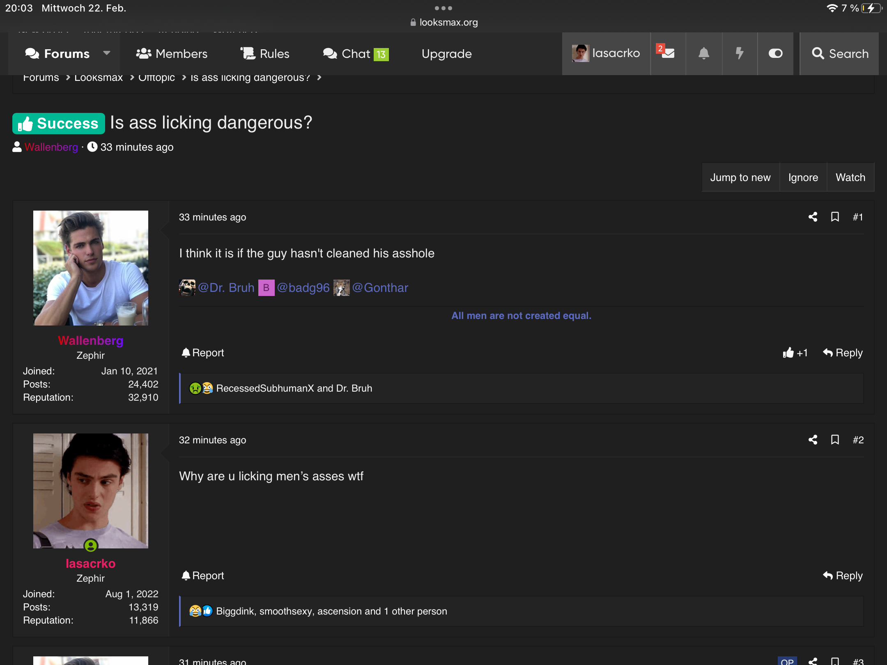This screenshot has width=887, height=665.
Task: Click the thread title 'Is ass licking dangerous?' breadcrumb
Action: coord(250,78)
